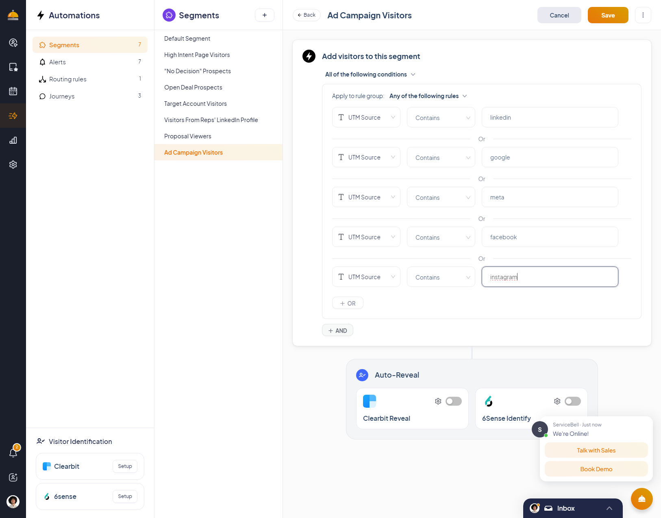Select Alerts in Automations menu
This screenshot has width=661, height=518.
[x=90, y=62]
